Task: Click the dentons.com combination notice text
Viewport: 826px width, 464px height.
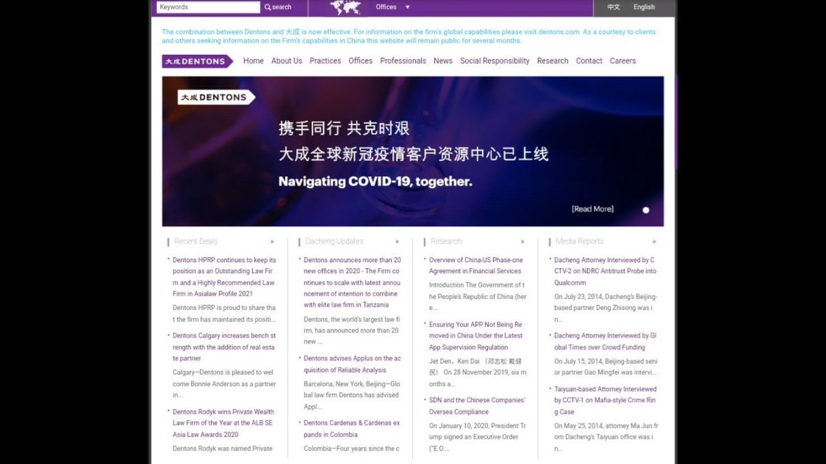Action: pos(409,36)
